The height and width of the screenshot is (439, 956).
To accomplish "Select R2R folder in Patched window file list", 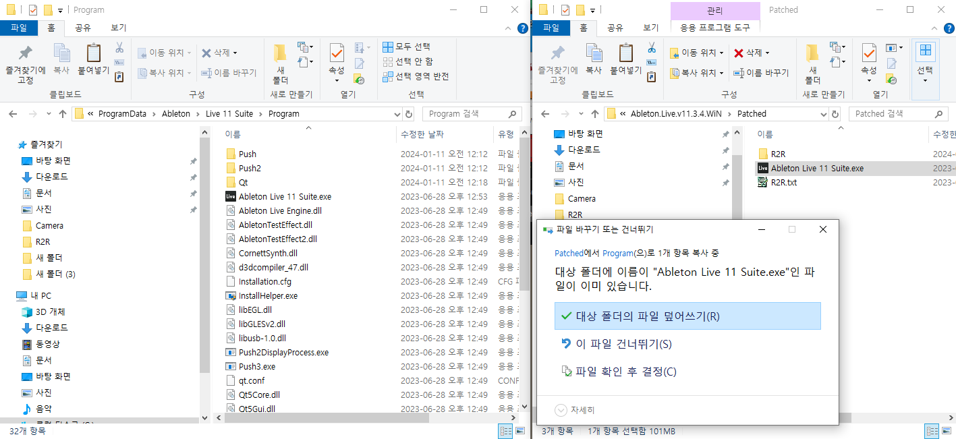I will pyautogui.click(x=778, y=154).
